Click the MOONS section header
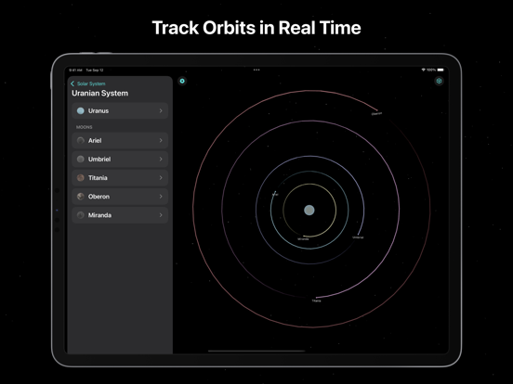The image size is (513, 384). coord(84,127)
